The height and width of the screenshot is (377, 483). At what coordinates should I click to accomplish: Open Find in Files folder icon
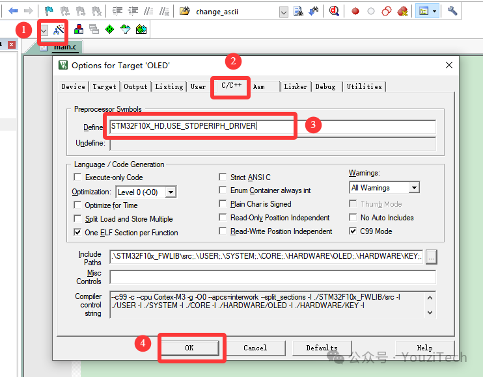(185, 11)
